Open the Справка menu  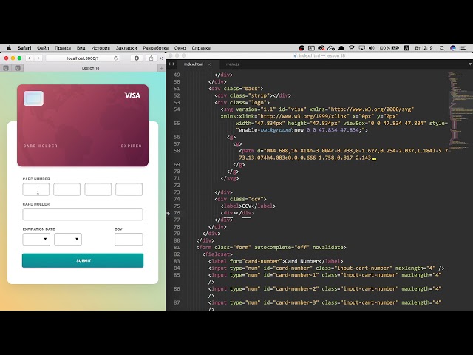click(x=201, y=48)
